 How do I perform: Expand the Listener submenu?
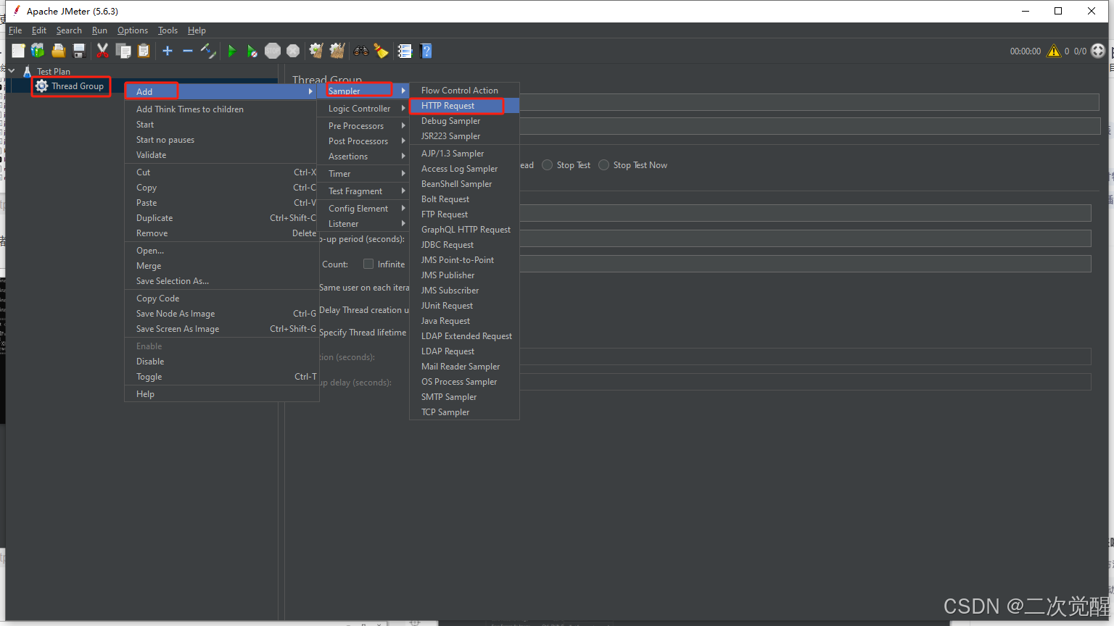363,223
